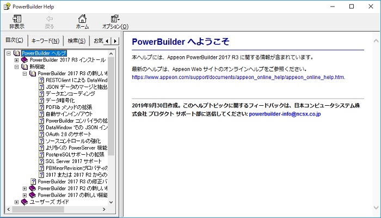This screenshot has height=218, width=381.
Task: Click the book icon for PowerBuilder 2017 R3 の新しい機能
Action: (x=33, y=74)
